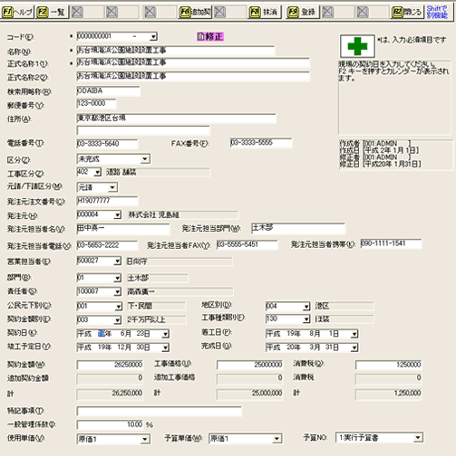Click the FAX番号 03-3333-5555 field

[261, 143]
